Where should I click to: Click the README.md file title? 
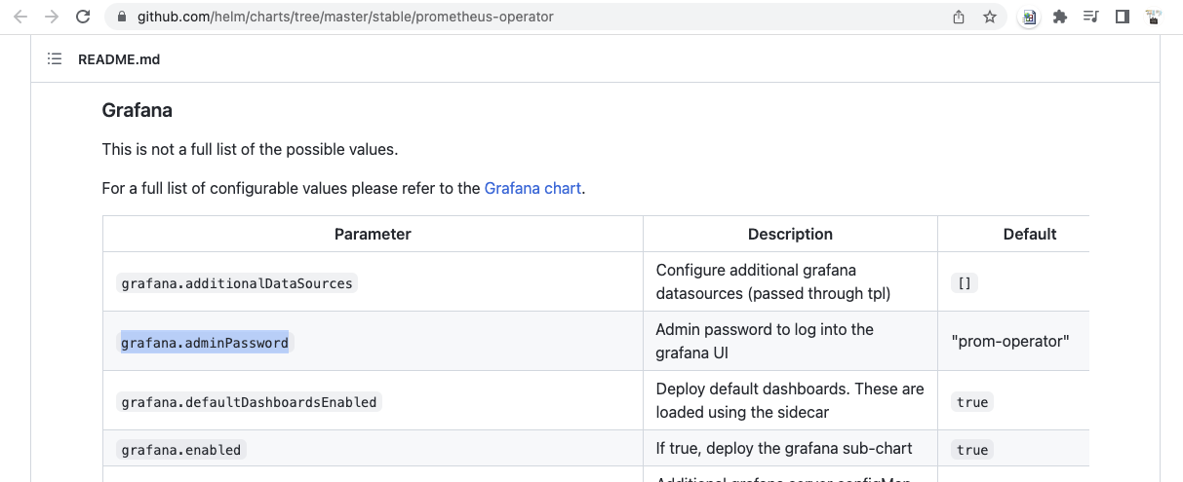[119, 59]
